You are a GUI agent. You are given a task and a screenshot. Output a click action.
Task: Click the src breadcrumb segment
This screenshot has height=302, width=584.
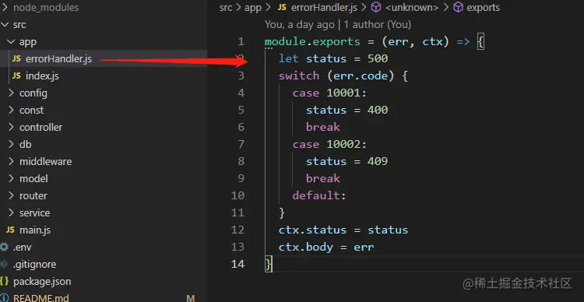point(226,8)
